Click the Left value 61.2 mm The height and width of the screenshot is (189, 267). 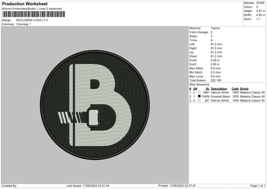216,44
